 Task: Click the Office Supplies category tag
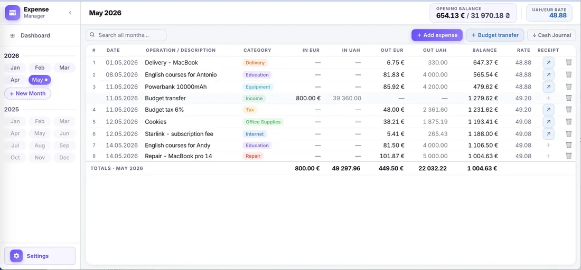pos(263,122)
